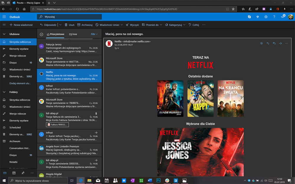
Task: Open the Faktura attachment in lidl-sklep message
Action: [58, 125]
